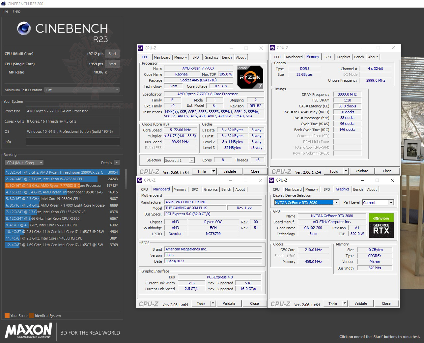
Task: Open the CPU (Multi Core) ranking dropdown
Action: point(24,162)
